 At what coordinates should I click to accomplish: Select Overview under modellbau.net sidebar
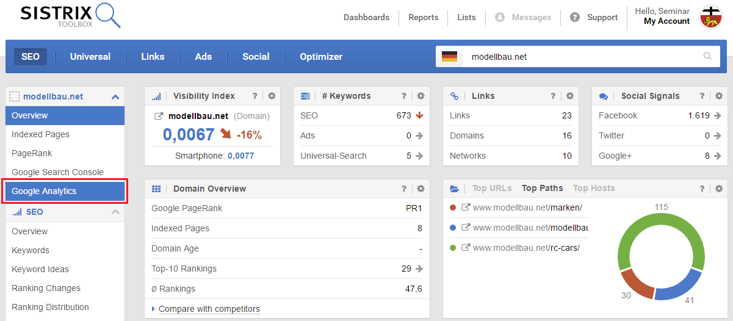click(x=65, y=115)
